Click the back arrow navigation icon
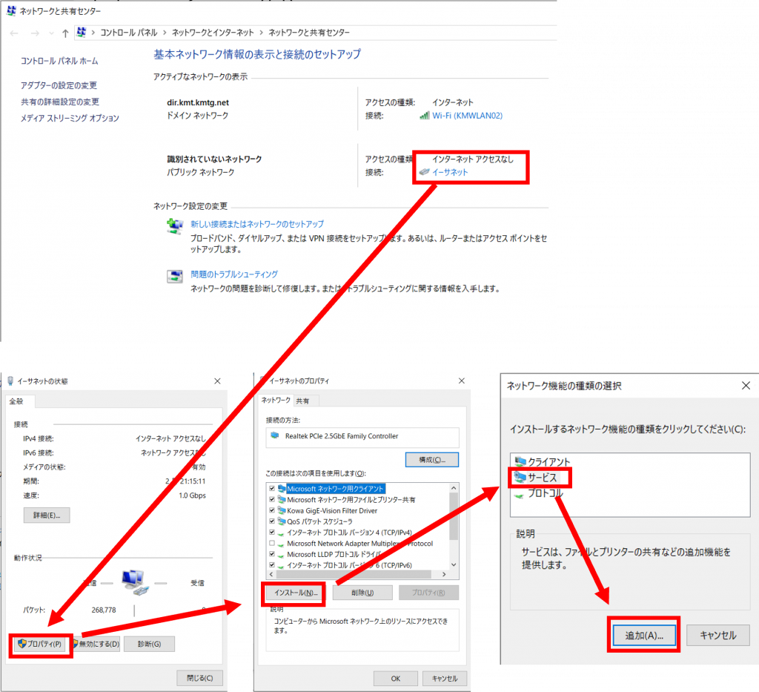This screenshot has height=692, width=759. (x=15, y=33)
